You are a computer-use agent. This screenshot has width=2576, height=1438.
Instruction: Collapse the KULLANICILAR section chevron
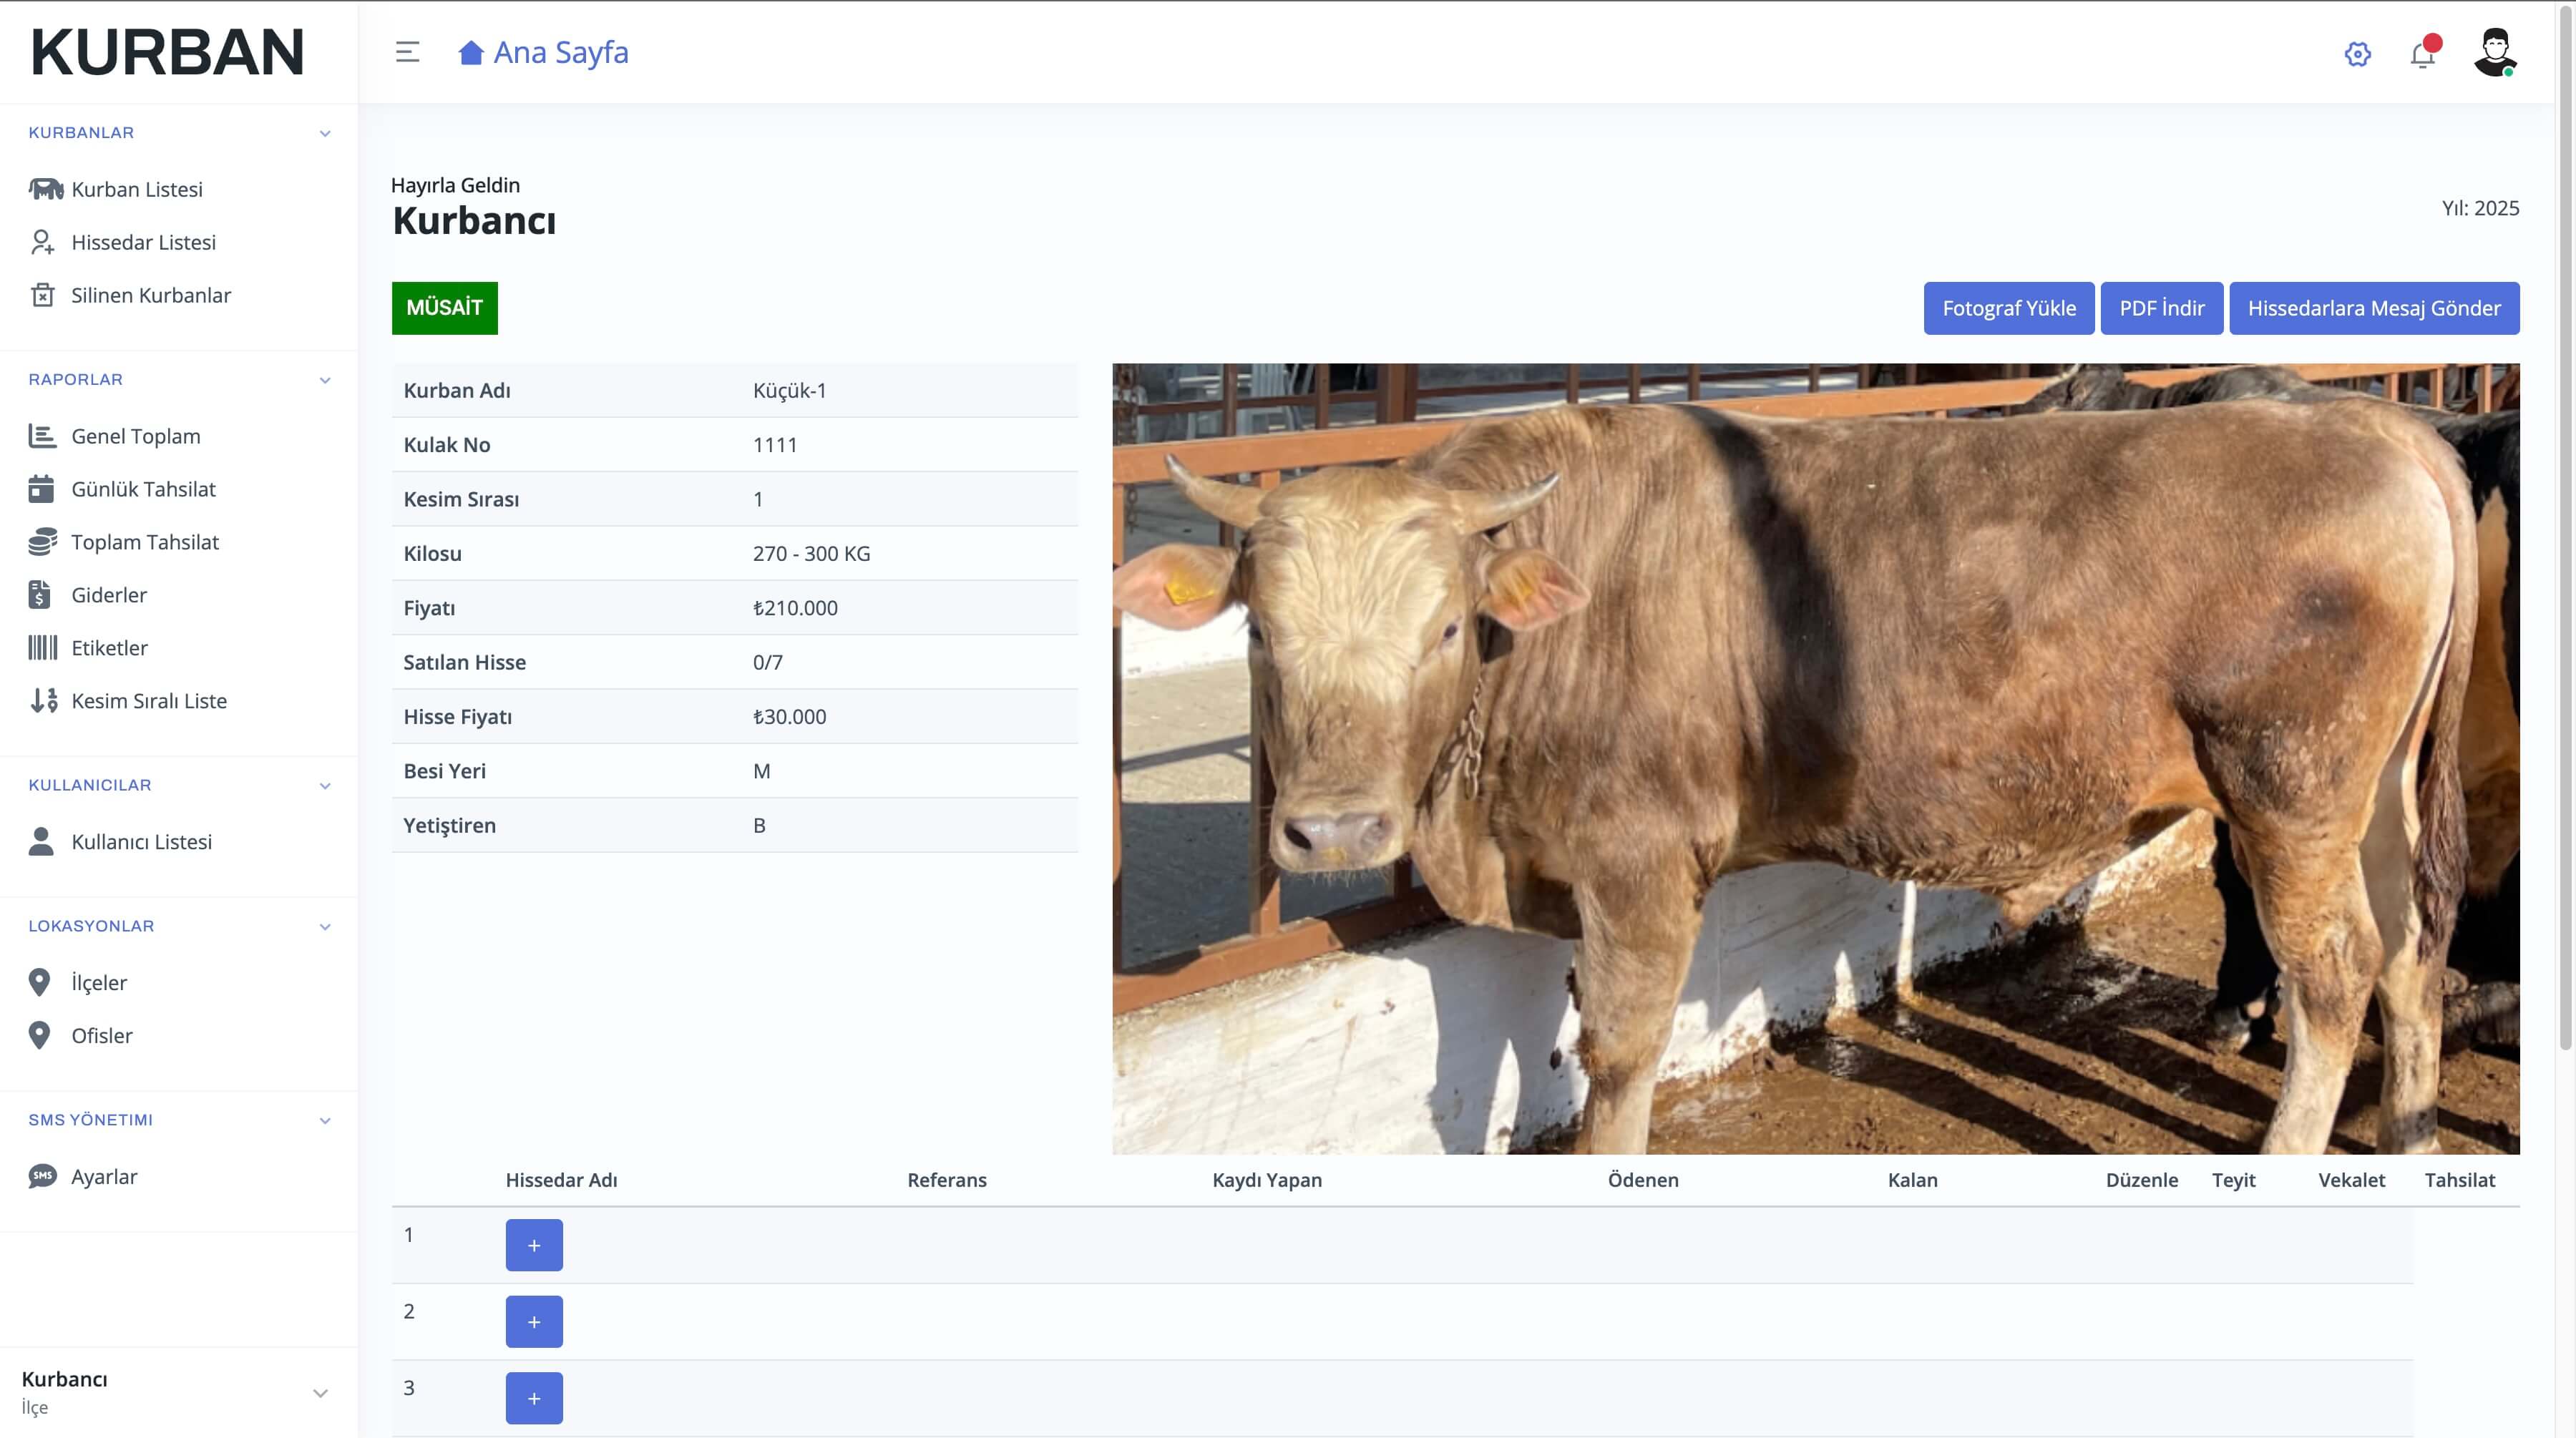[325, 786]
